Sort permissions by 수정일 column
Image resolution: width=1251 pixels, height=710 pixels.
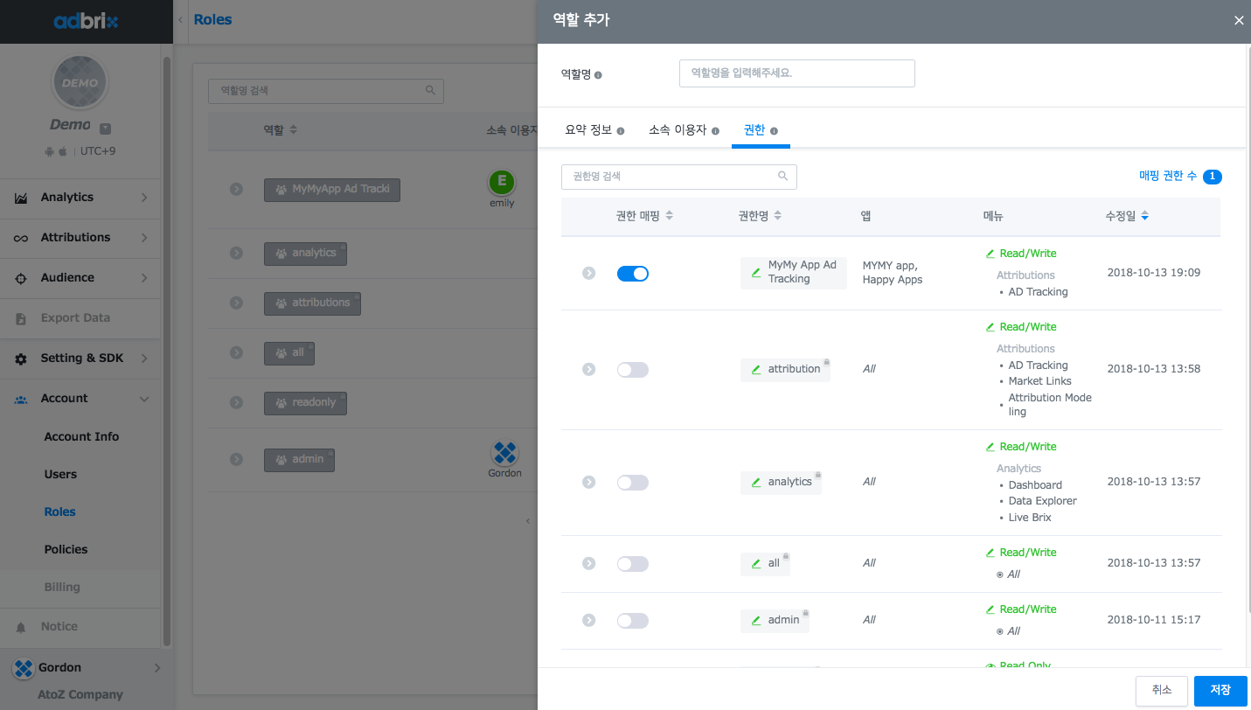point(1127,216)
